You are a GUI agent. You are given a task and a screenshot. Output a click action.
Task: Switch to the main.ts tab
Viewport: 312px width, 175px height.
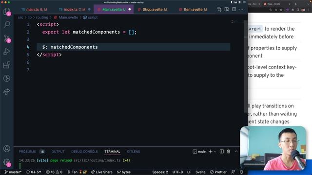tap(34, 10)
